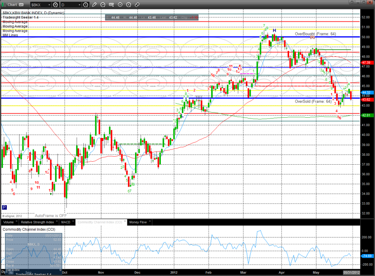Open the Relative Strength Index tab
Screen dimensions: 375x276
[38, 222]
